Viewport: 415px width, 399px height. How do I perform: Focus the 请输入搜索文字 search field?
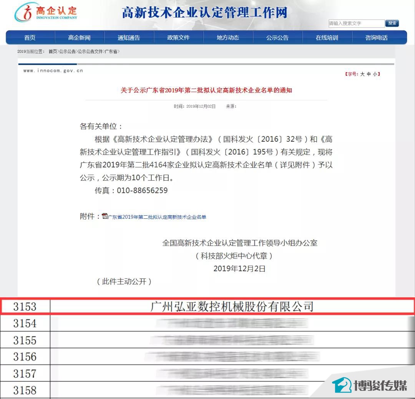pyautogui.click(x=356, y=23)
